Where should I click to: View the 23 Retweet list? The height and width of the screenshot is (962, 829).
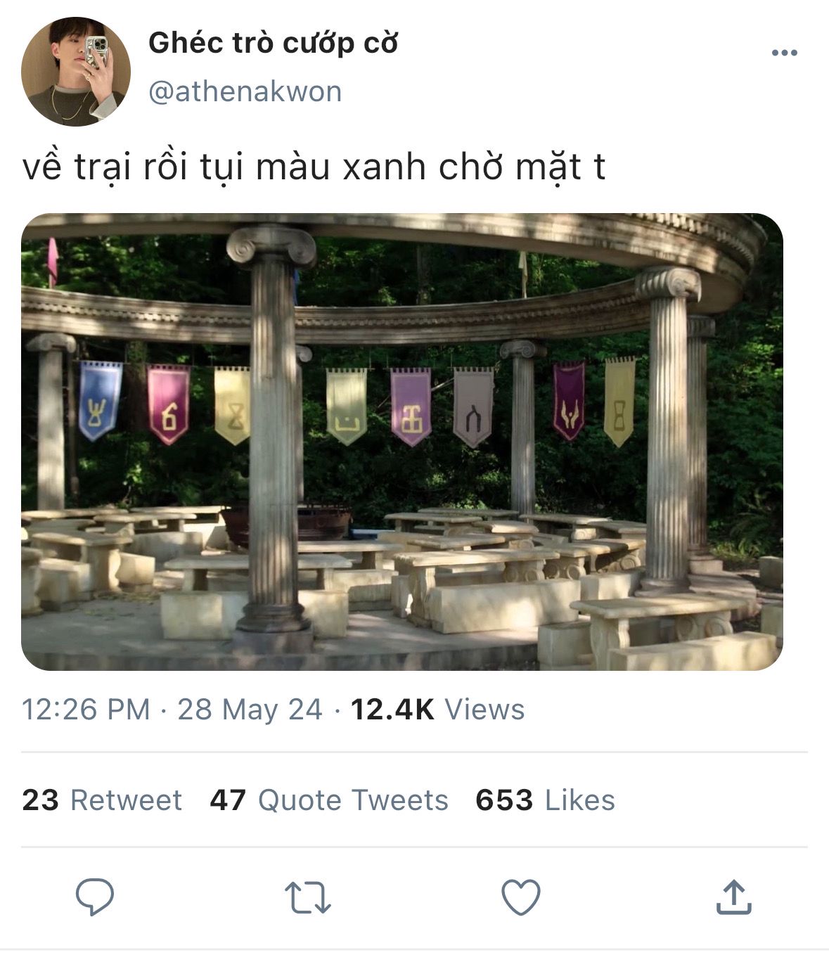click(102, 800)
